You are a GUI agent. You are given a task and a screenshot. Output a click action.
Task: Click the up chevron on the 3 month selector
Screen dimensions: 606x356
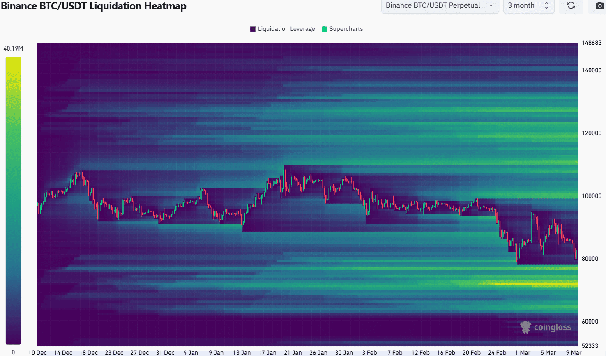click(546, 3)
